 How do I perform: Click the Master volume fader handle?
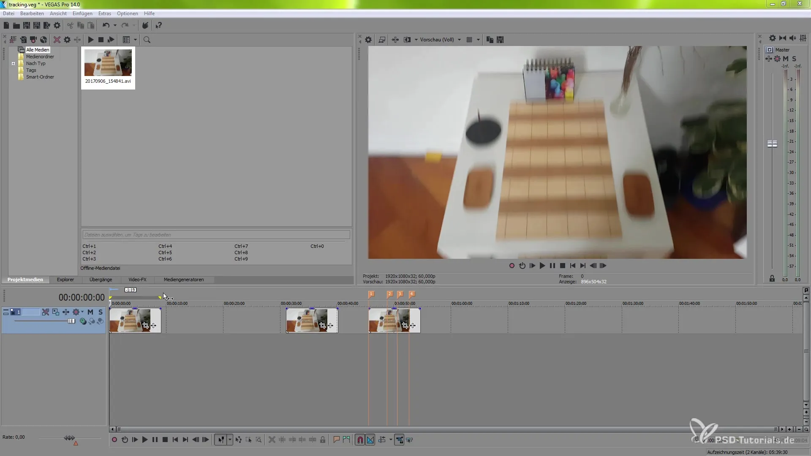point(772,144)
